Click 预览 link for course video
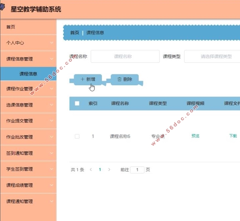 195,136
